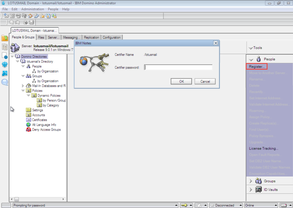Switch to the Server tab
Viewport: 293px width, 208px height.
pos(54,37)
